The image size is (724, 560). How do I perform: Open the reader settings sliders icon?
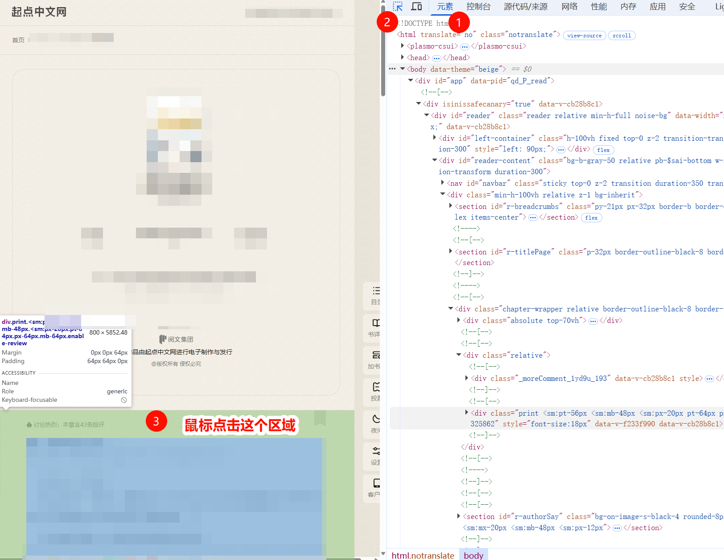pos(376,451)
